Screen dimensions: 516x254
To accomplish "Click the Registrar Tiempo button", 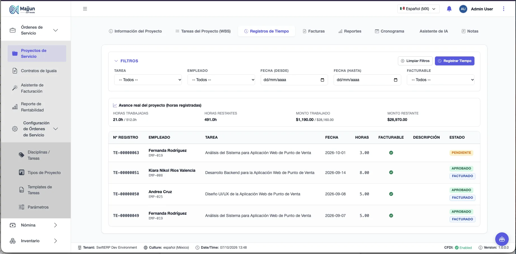I will (x=455, y=61).
